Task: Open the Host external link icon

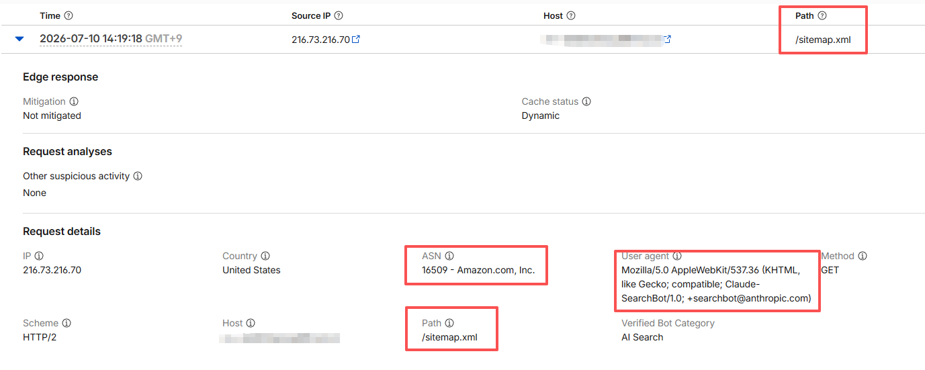Action: (667, 39)
